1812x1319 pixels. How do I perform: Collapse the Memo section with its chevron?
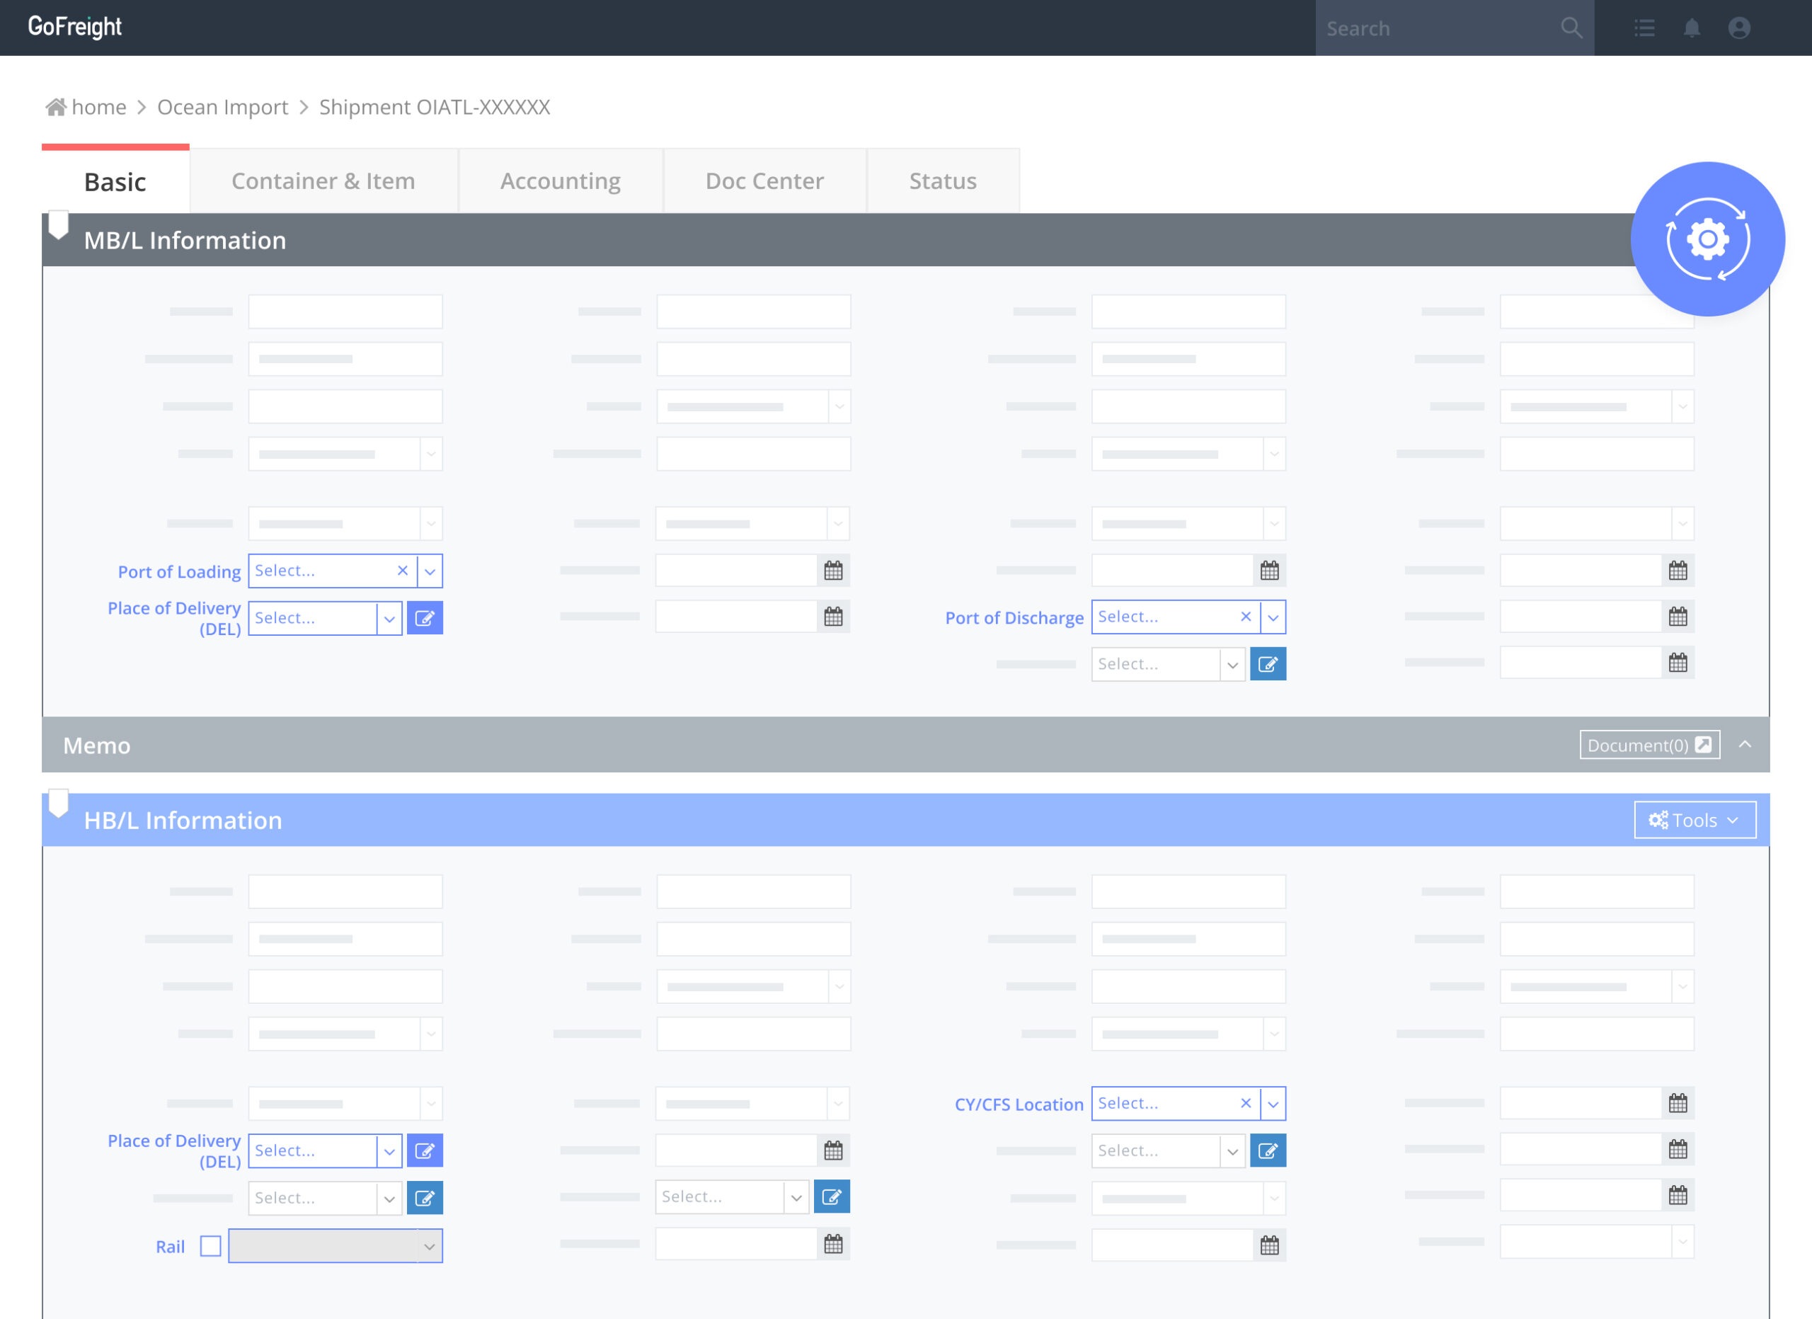(1745, 744)
